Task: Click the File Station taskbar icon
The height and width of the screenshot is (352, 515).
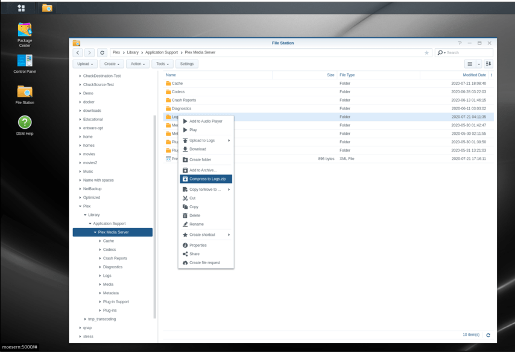Action: (47, 8)
